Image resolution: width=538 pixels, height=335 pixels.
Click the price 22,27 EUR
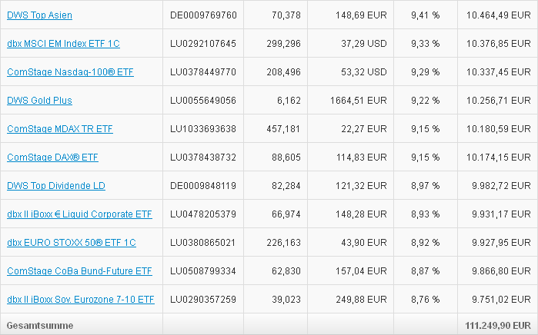tap(364, 129)
